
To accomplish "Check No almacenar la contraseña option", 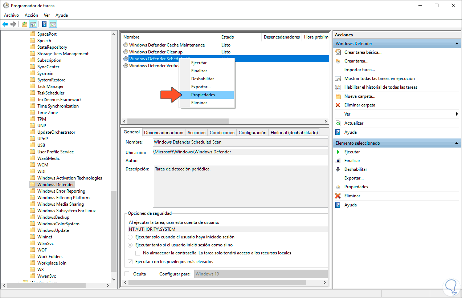I will tap(138, 253).
